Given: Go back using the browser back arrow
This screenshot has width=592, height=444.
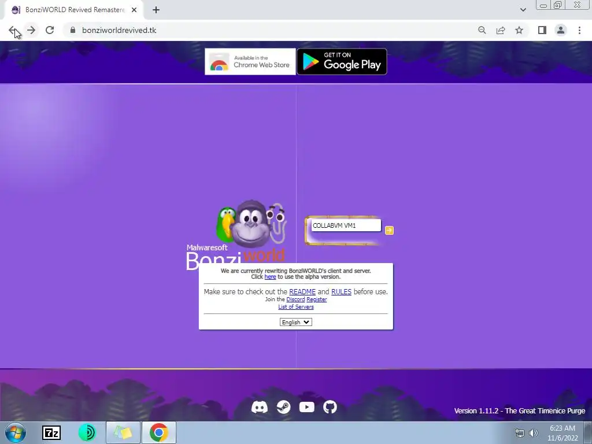Looking at the screenshot, I should [x=13, y=30].
